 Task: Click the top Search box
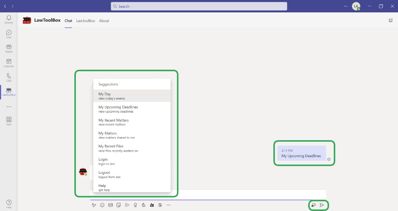pyautogui.click(x=199, y=6)
